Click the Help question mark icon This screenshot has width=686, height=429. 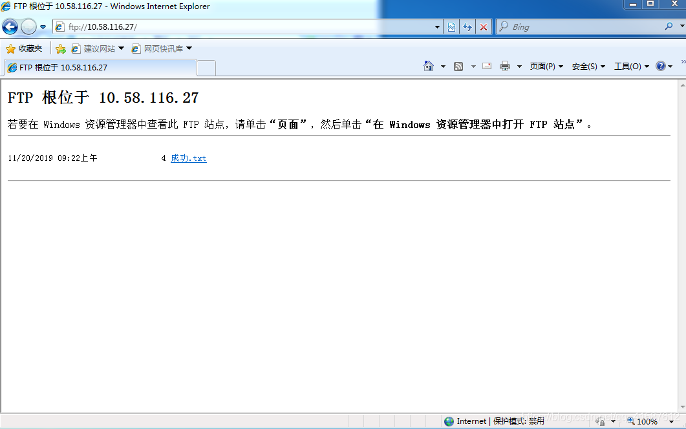pos(661,66)
